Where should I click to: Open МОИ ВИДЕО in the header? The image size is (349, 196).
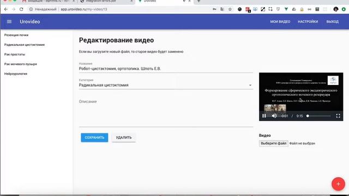point(280,22)
